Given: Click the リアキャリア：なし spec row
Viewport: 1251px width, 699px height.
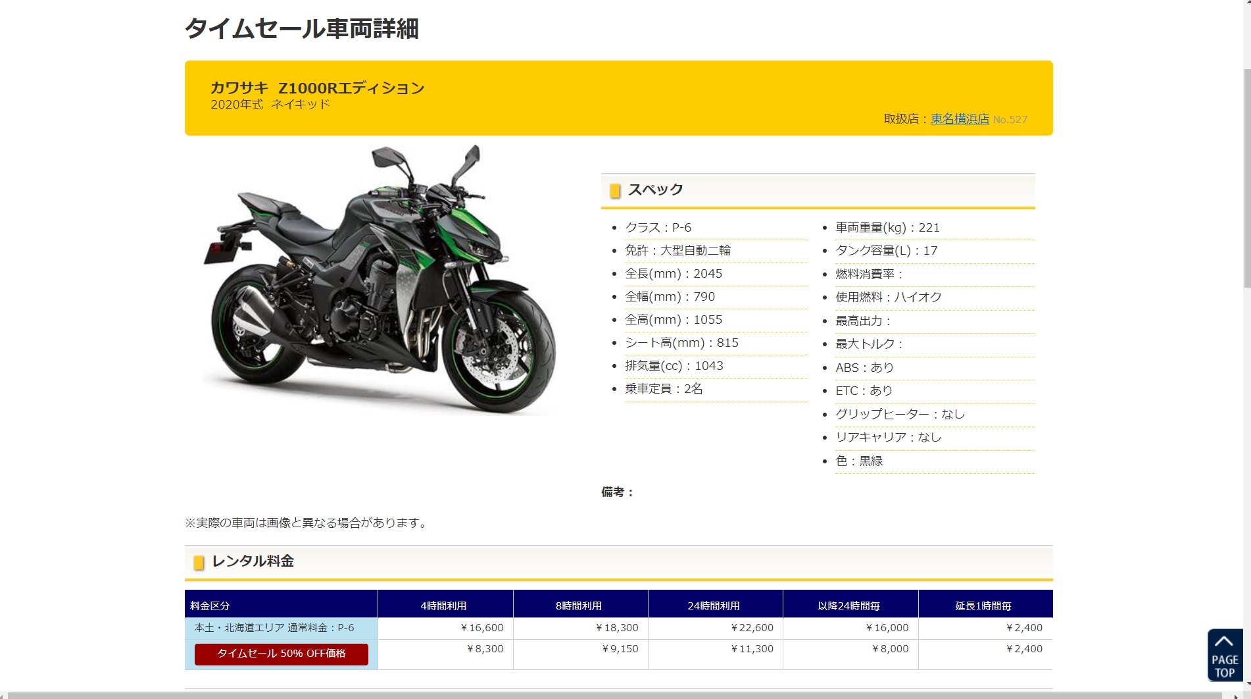Looking at the screenshot, I should click(935, 438).
